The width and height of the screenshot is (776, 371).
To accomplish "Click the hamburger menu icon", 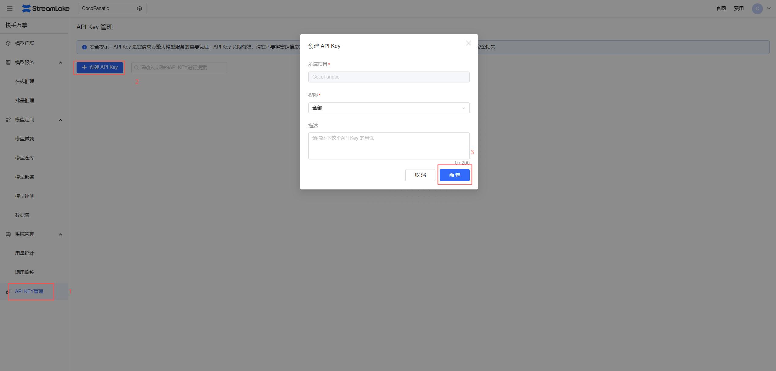I will pos(10,8).
